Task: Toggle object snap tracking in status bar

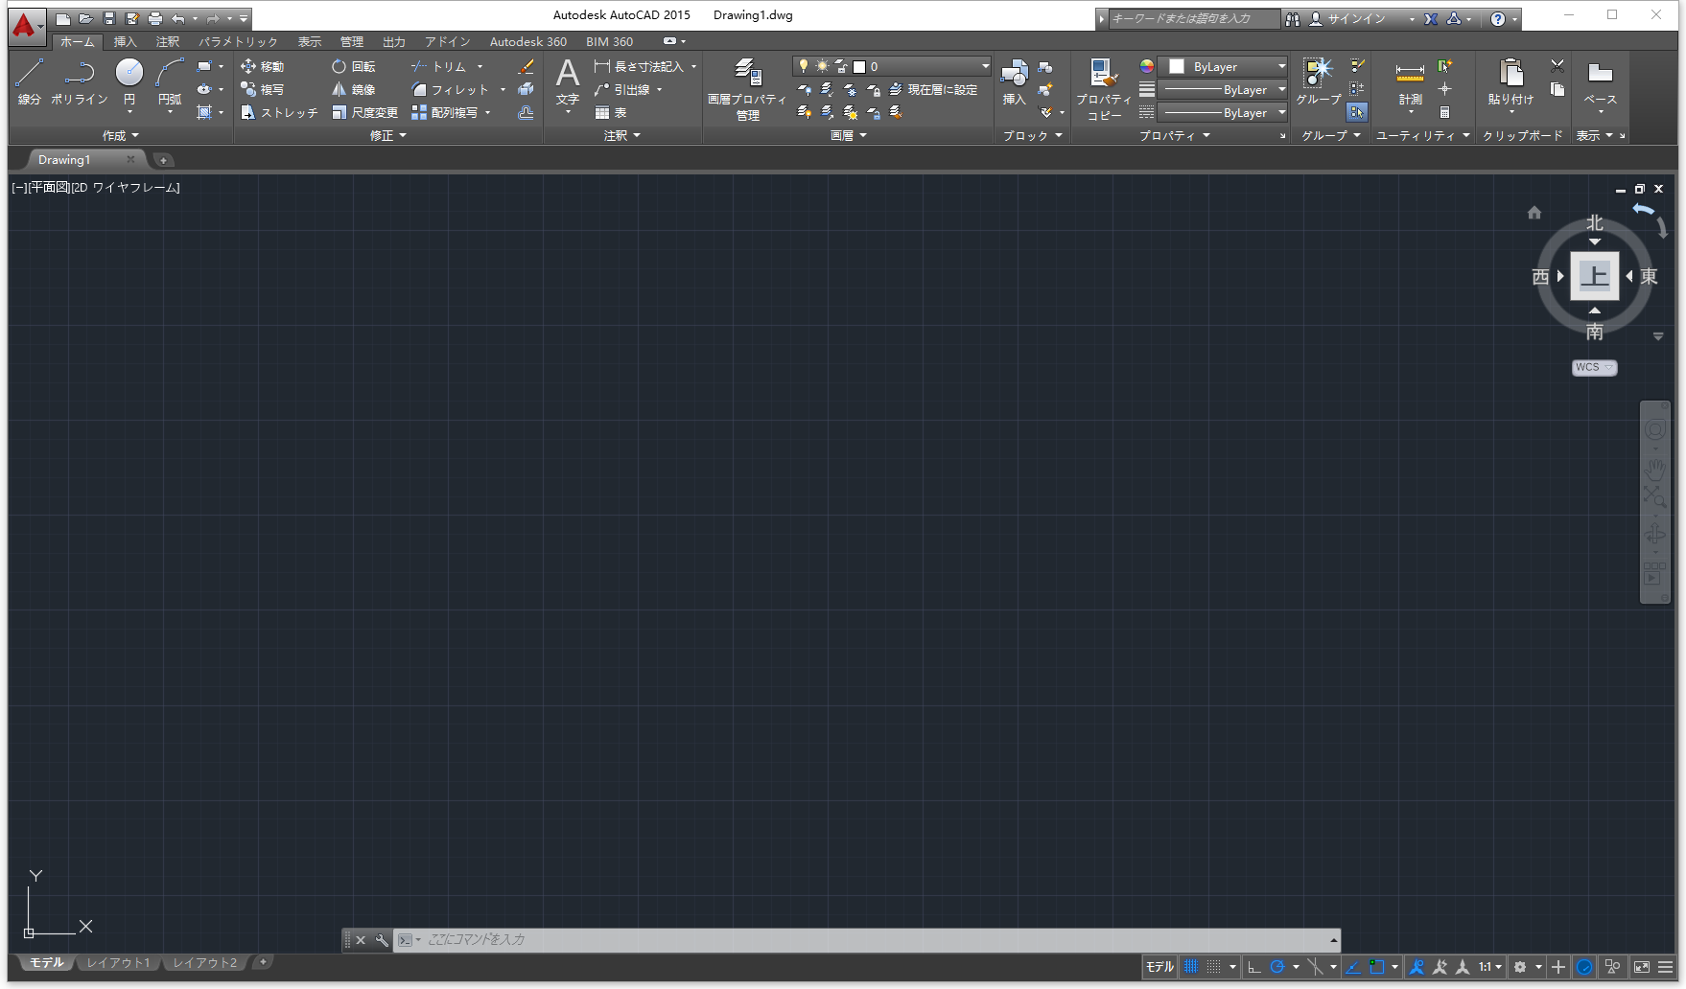Action: (1352, 967)
